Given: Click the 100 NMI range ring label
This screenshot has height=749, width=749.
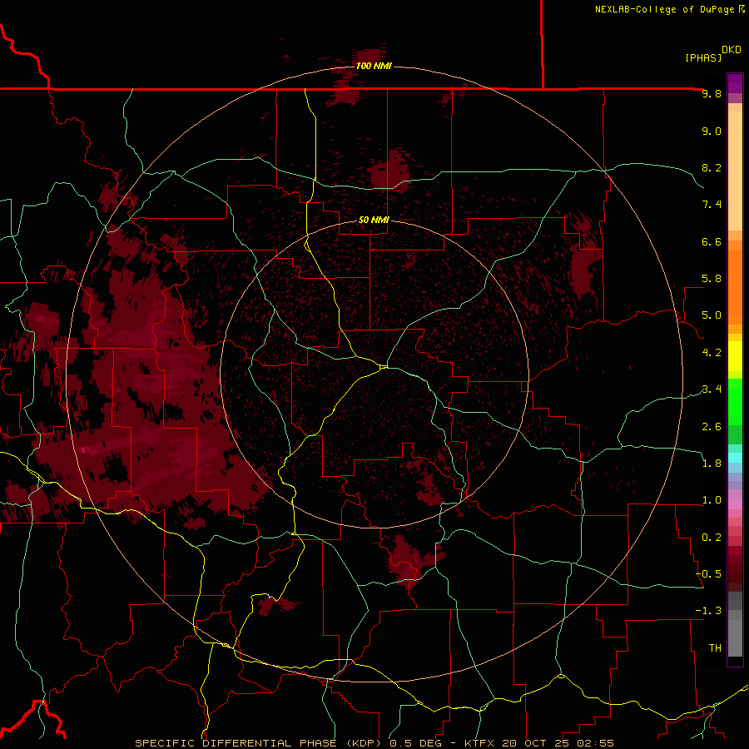Looking at the screenshot, I should coord(374,66).
